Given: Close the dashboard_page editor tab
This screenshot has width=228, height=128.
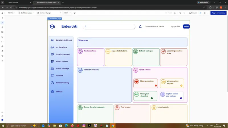Looking at the screenshot, I should 61,13.
